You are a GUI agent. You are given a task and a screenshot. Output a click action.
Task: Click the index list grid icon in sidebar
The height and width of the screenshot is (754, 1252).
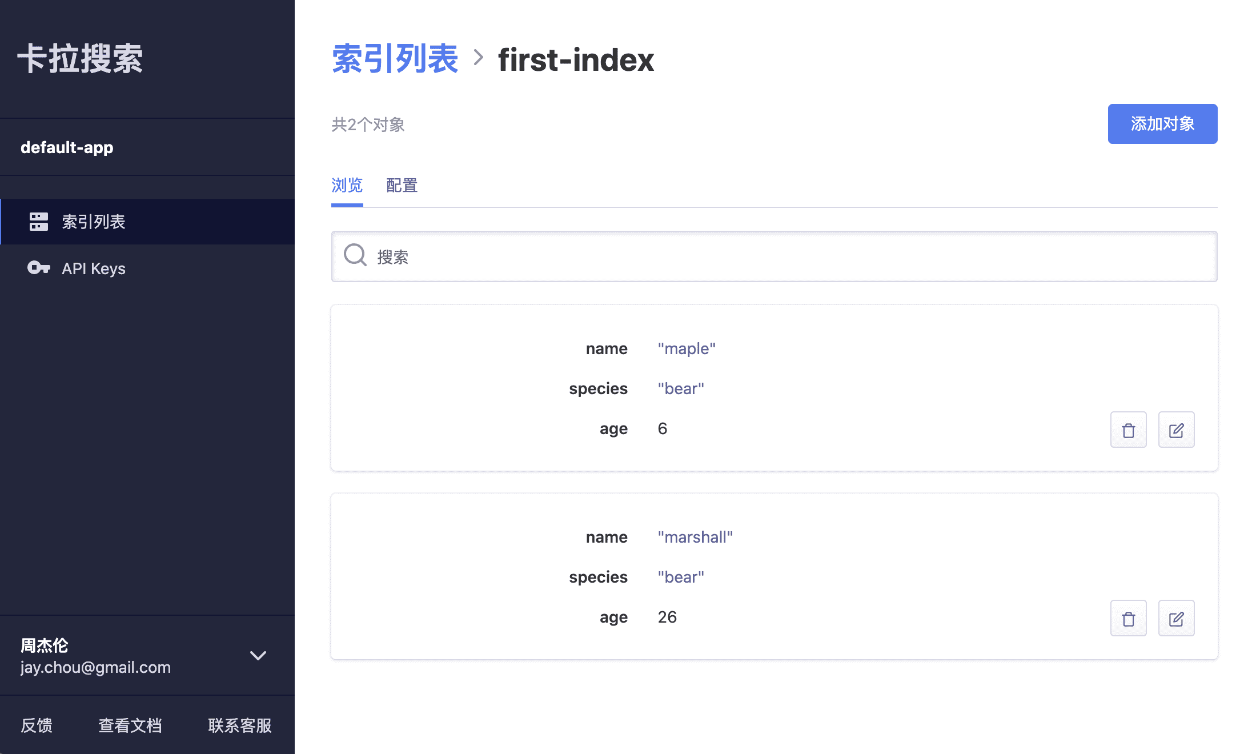tap(39, 222)
